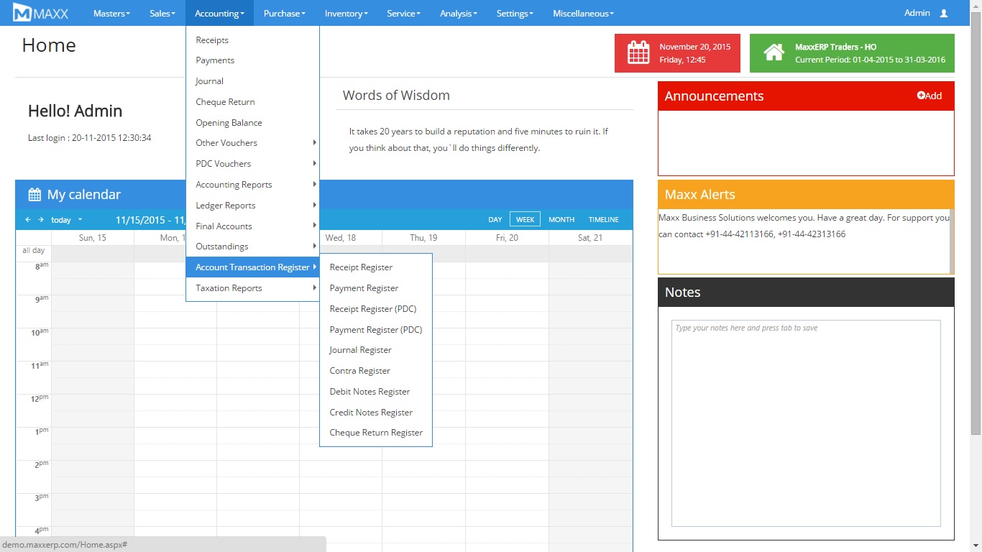Image resolution: width=982 pixels, height=552 pixels.
Task: Click the Add announcement plus icon
Action: coord(922,96)
